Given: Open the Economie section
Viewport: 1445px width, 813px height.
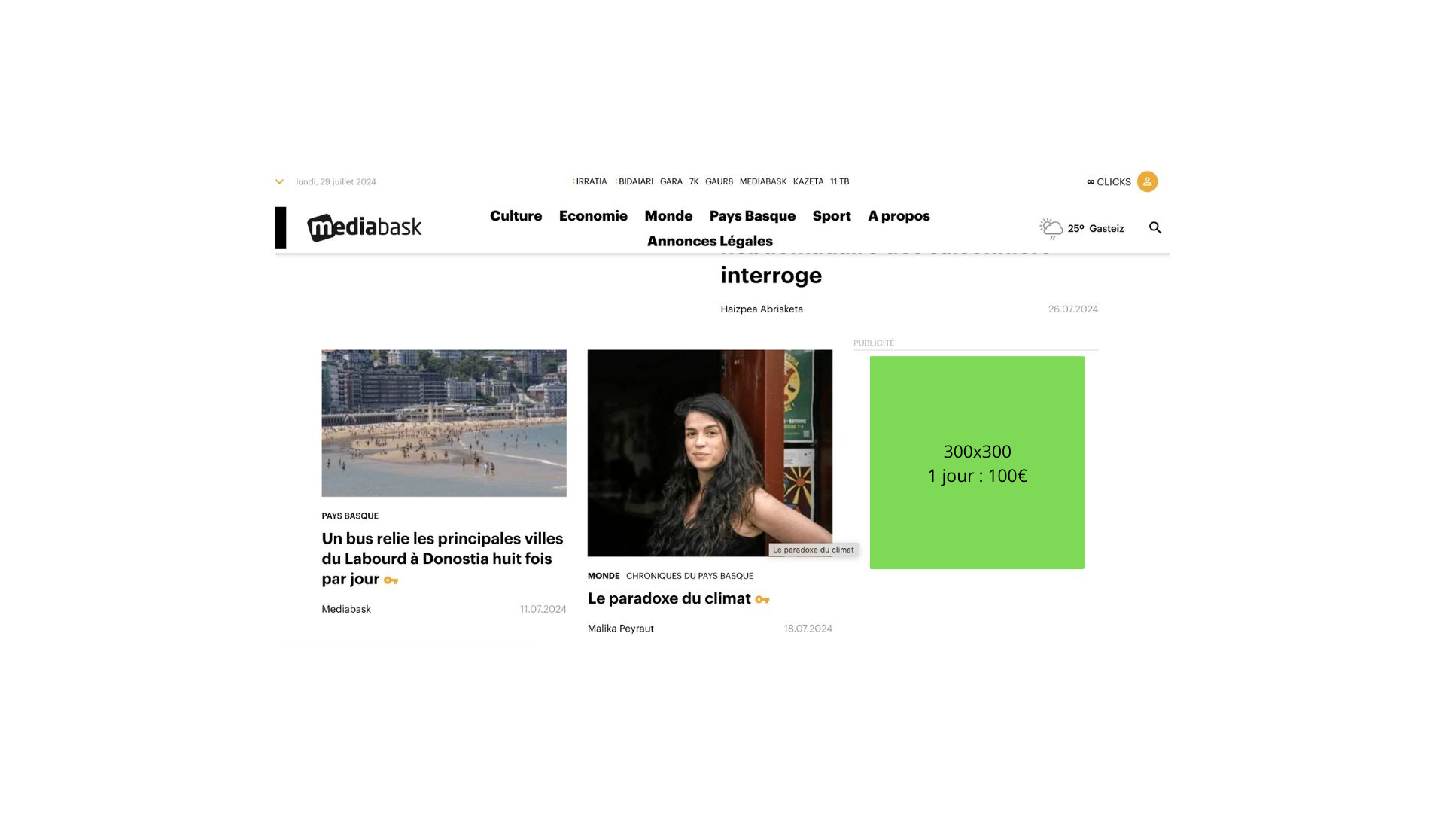Looking at the screenshot, I should point(593,216).
